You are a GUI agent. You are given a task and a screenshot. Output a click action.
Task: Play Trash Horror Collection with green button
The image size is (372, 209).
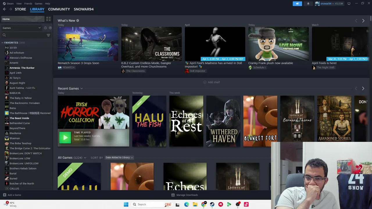tap(65, 138)
